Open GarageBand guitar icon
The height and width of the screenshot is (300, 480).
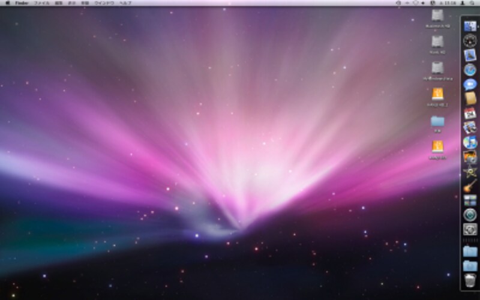pyautogui.click(x=470, y=186)
